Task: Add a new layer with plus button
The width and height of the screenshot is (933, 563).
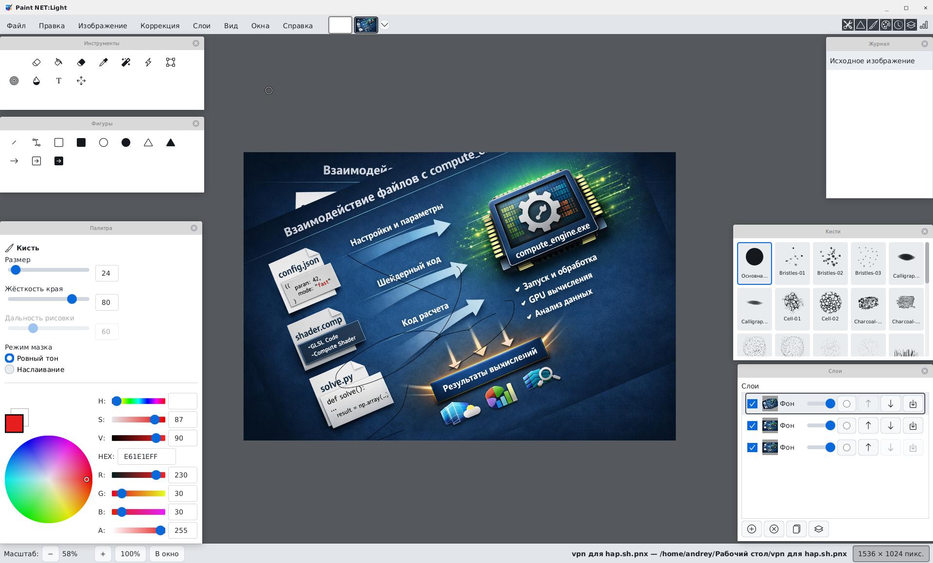Action: tap(752, 529)
